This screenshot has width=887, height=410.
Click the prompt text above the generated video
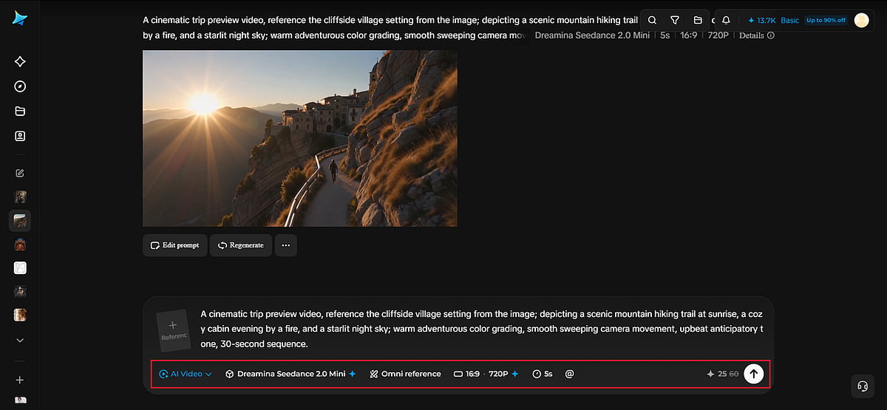point(390,27)
